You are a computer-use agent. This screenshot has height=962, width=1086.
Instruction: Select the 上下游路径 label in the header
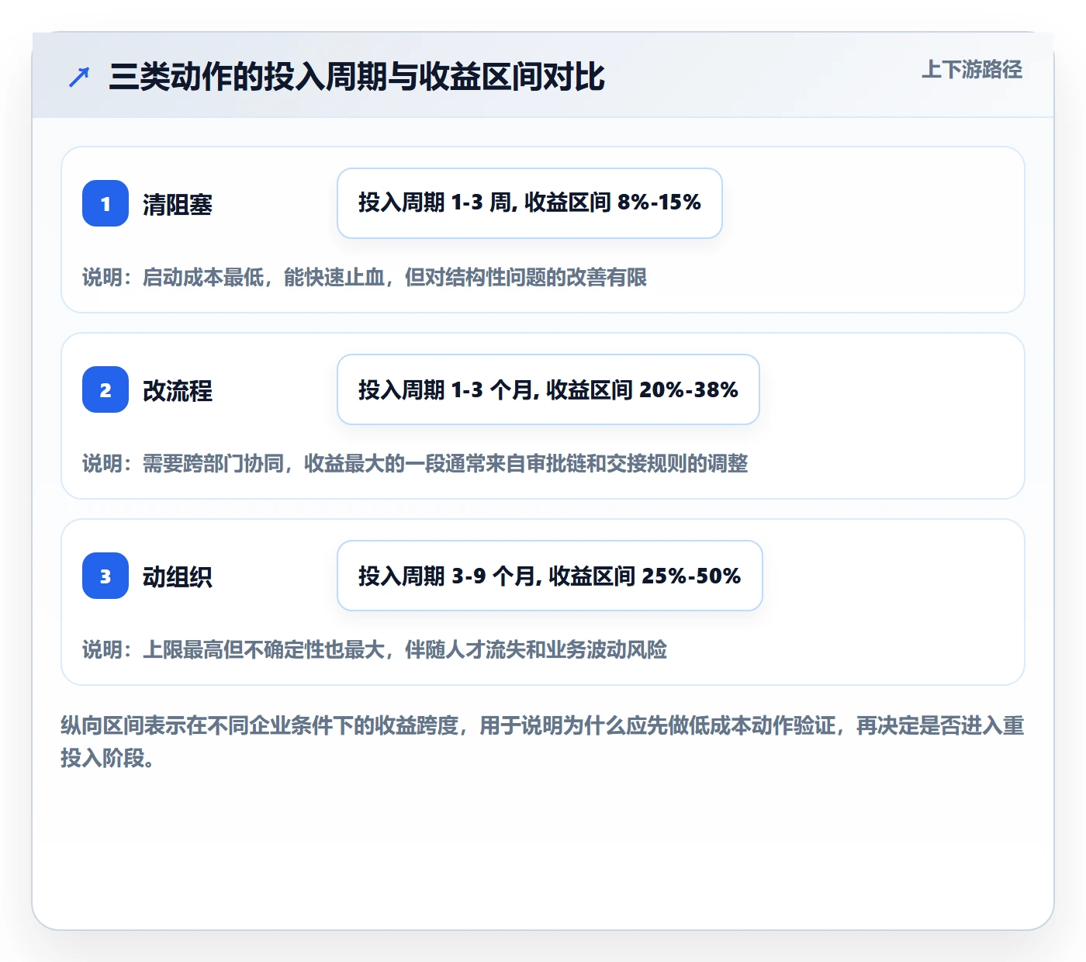(972, 70)
